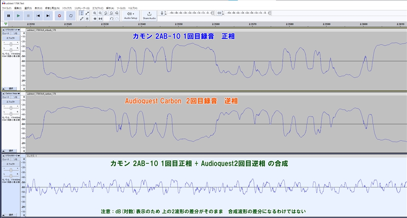Close the Carbon track
This screenshot has height=218, width=407.
coord(3,94)
